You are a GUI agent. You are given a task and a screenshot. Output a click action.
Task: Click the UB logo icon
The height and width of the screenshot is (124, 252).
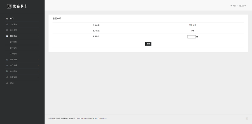coord(9,6)
